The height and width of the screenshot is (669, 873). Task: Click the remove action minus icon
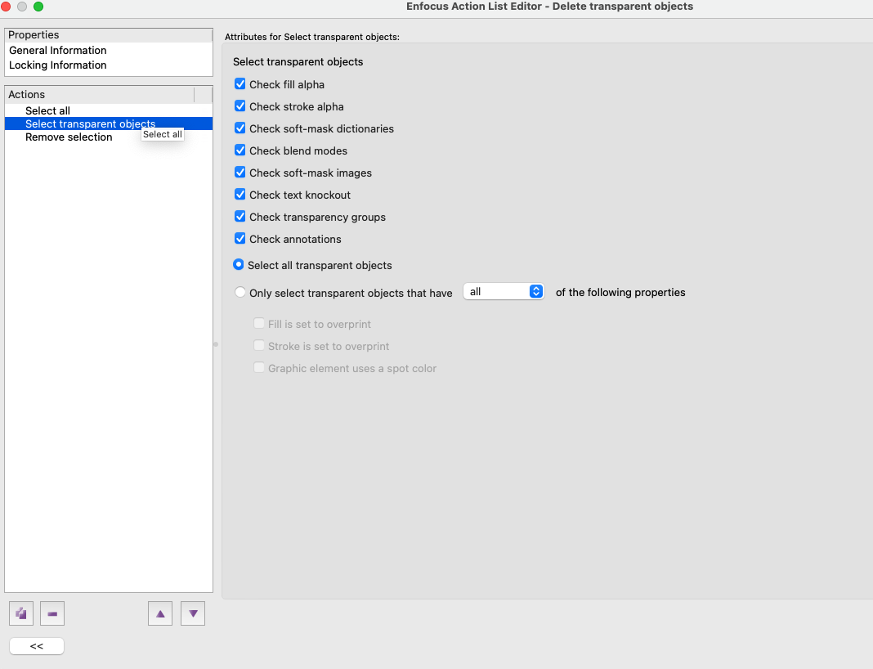pyautogui.click(x=52, y=613)
